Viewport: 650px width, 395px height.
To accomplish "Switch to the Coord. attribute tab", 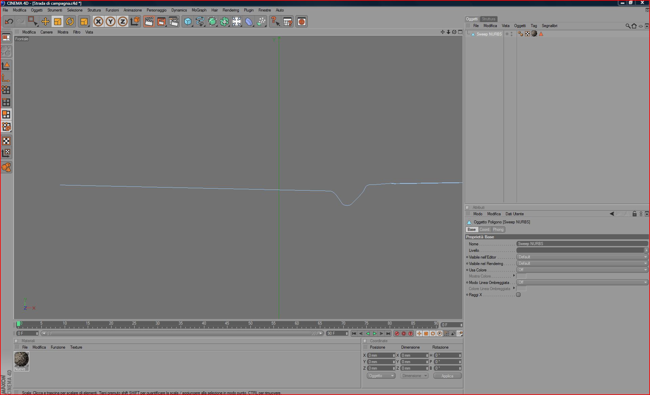I will click(x=484, y=229).
